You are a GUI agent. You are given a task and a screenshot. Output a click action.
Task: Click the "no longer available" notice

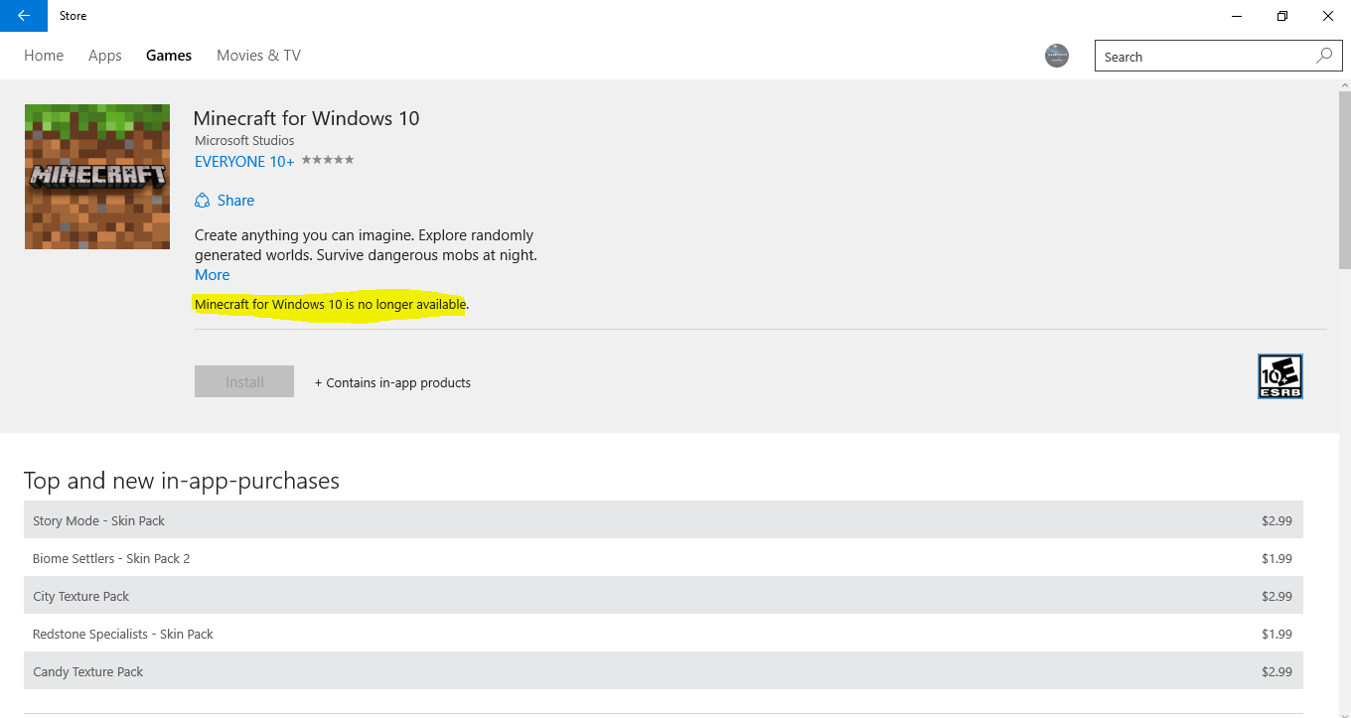(331, 304)
